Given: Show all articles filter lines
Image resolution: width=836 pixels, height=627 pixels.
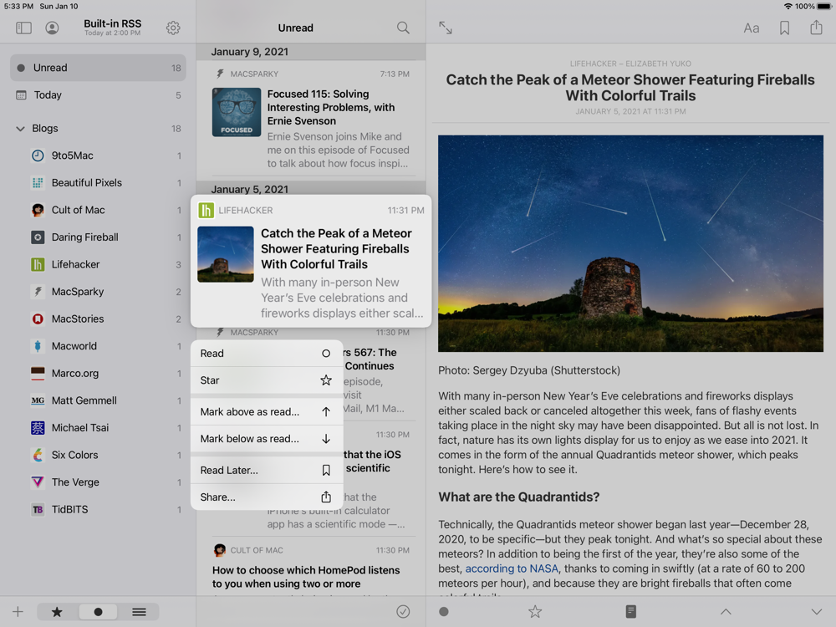Looking at the screenshot, I should tap(139, 612).
